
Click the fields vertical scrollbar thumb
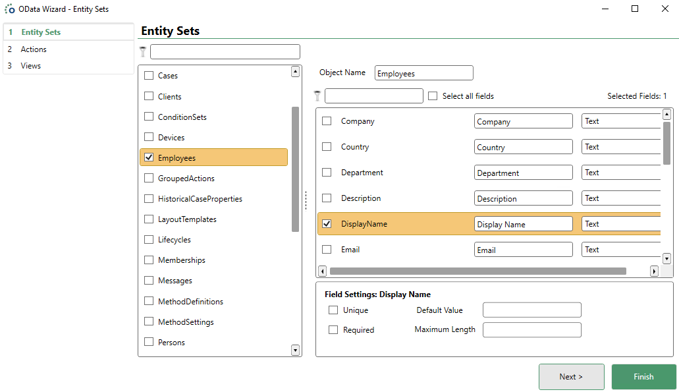[x=667, y=144]
